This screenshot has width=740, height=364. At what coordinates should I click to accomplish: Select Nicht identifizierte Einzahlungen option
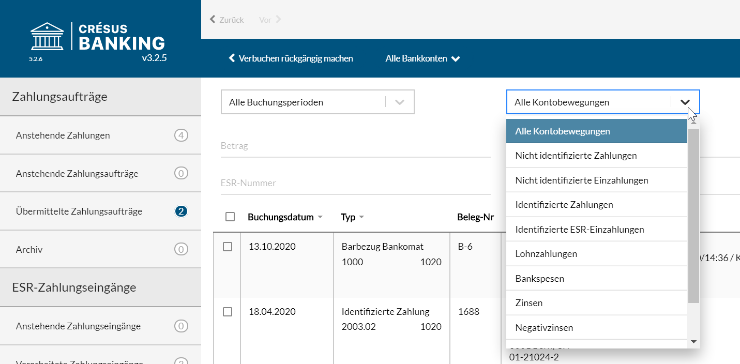(597, 180)
